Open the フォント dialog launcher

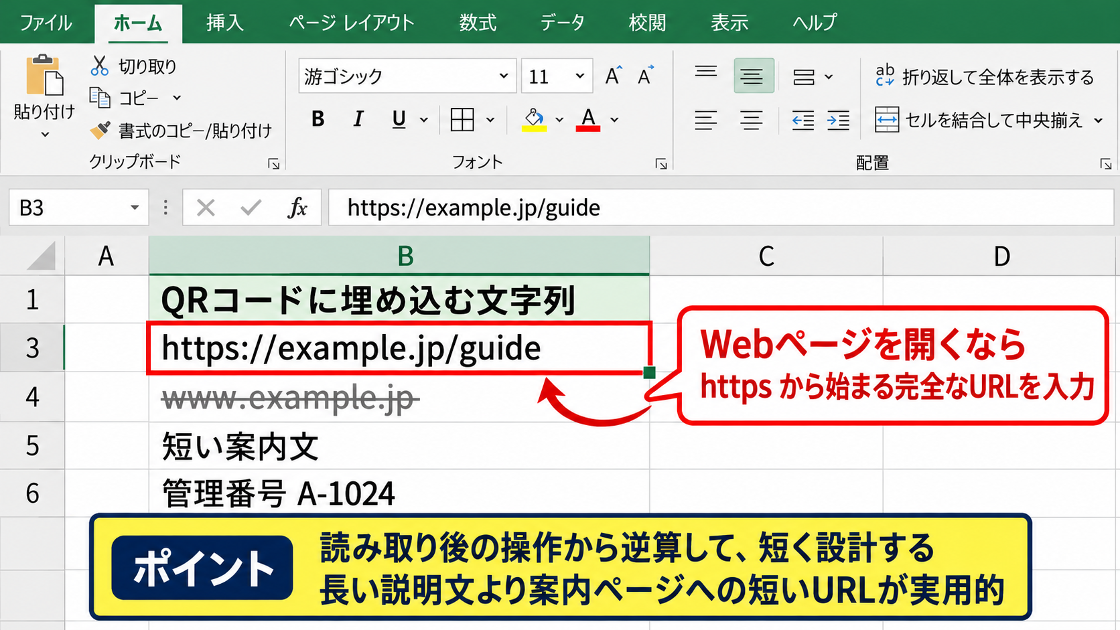click(661, 164)
